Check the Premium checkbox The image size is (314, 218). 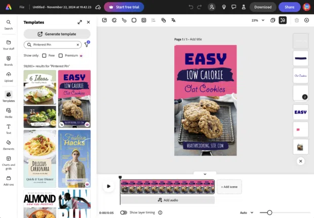point(61,56)
